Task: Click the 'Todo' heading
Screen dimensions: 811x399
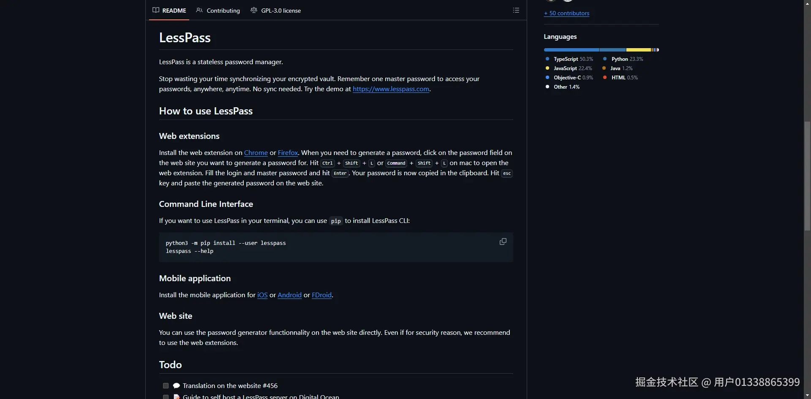Action: (170, 365)
